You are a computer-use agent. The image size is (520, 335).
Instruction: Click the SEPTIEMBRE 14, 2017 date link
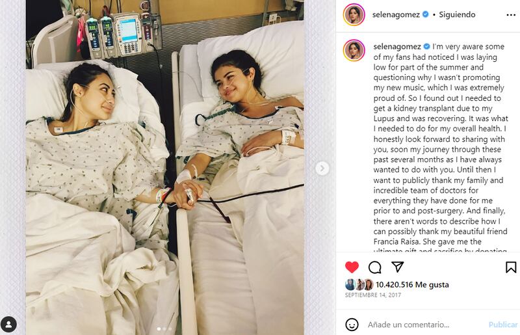tap(372, 295)
